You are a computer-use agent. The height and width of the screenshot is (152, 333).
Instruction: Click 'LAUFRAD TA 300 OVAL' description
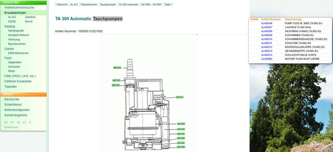tap(298, 27)
